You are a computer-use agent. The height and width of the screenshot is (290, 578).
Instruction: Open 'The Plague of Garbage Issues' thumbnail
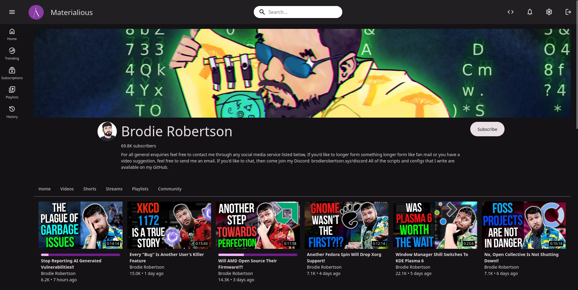tap(80, 225)
